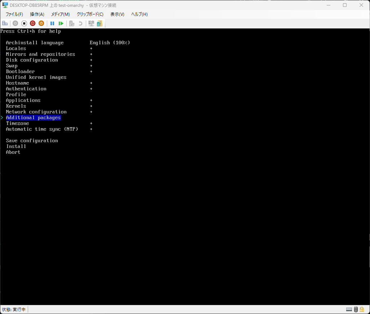Select the Bootloader entry
The height and width of the screenshot is (314, 370).
click(x=20, y=71)
